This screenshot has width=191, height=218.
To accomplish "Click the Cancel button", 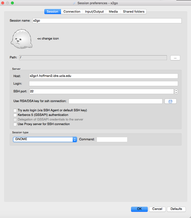I will coord(157,209).
